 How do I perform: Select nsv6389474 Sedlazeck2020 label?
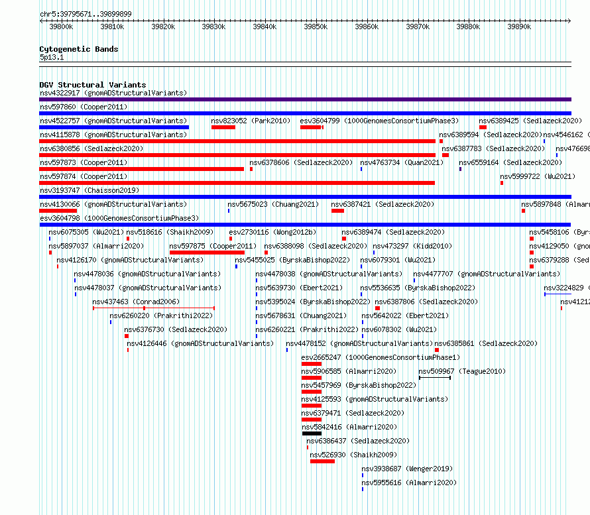pos(393,232)
